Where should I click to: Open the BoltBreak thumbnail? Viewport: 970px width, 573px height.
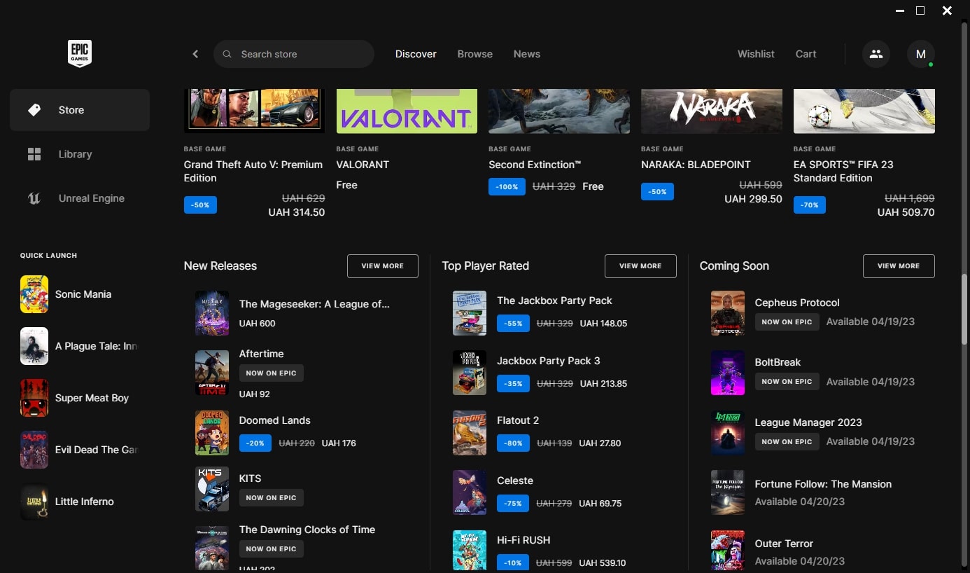728,373
